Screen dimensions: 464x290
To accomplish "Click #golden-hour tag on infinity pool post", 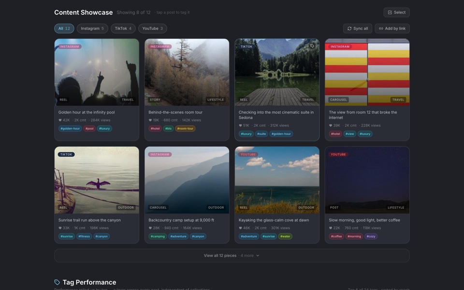I will (70, 129).
